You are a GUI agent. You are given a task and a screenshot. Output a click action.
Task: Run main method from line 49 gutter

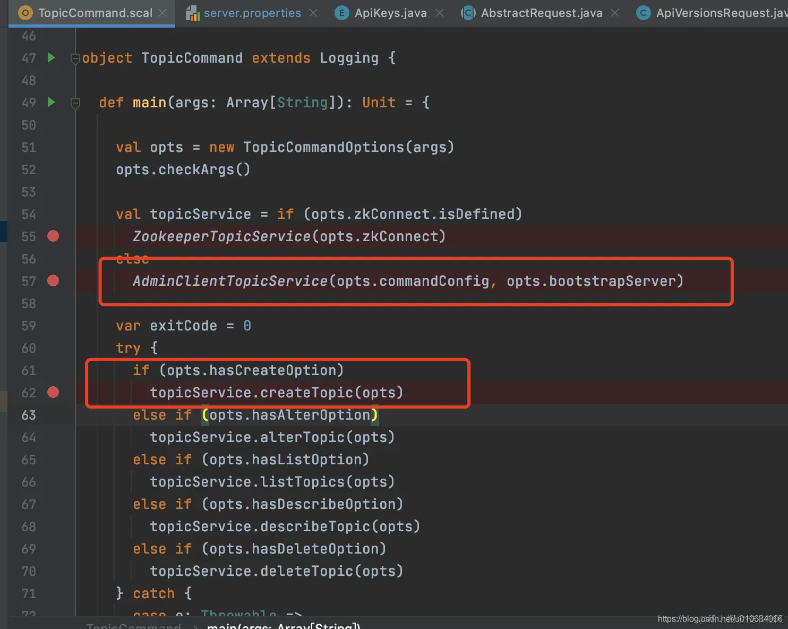[x=51, y=102]
